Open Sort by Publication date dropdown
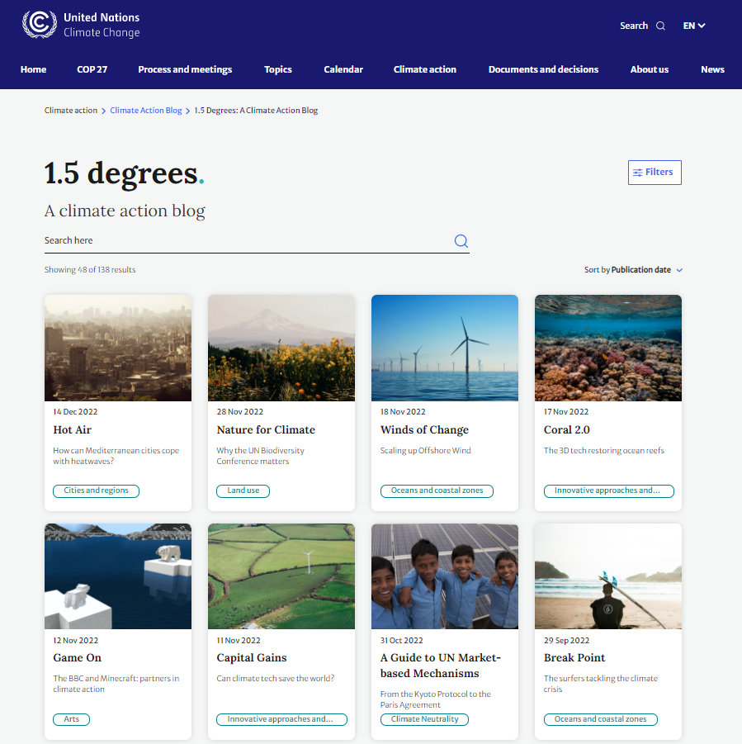Image resolution: width=742 pixels, height=744 pixels. 633,269
